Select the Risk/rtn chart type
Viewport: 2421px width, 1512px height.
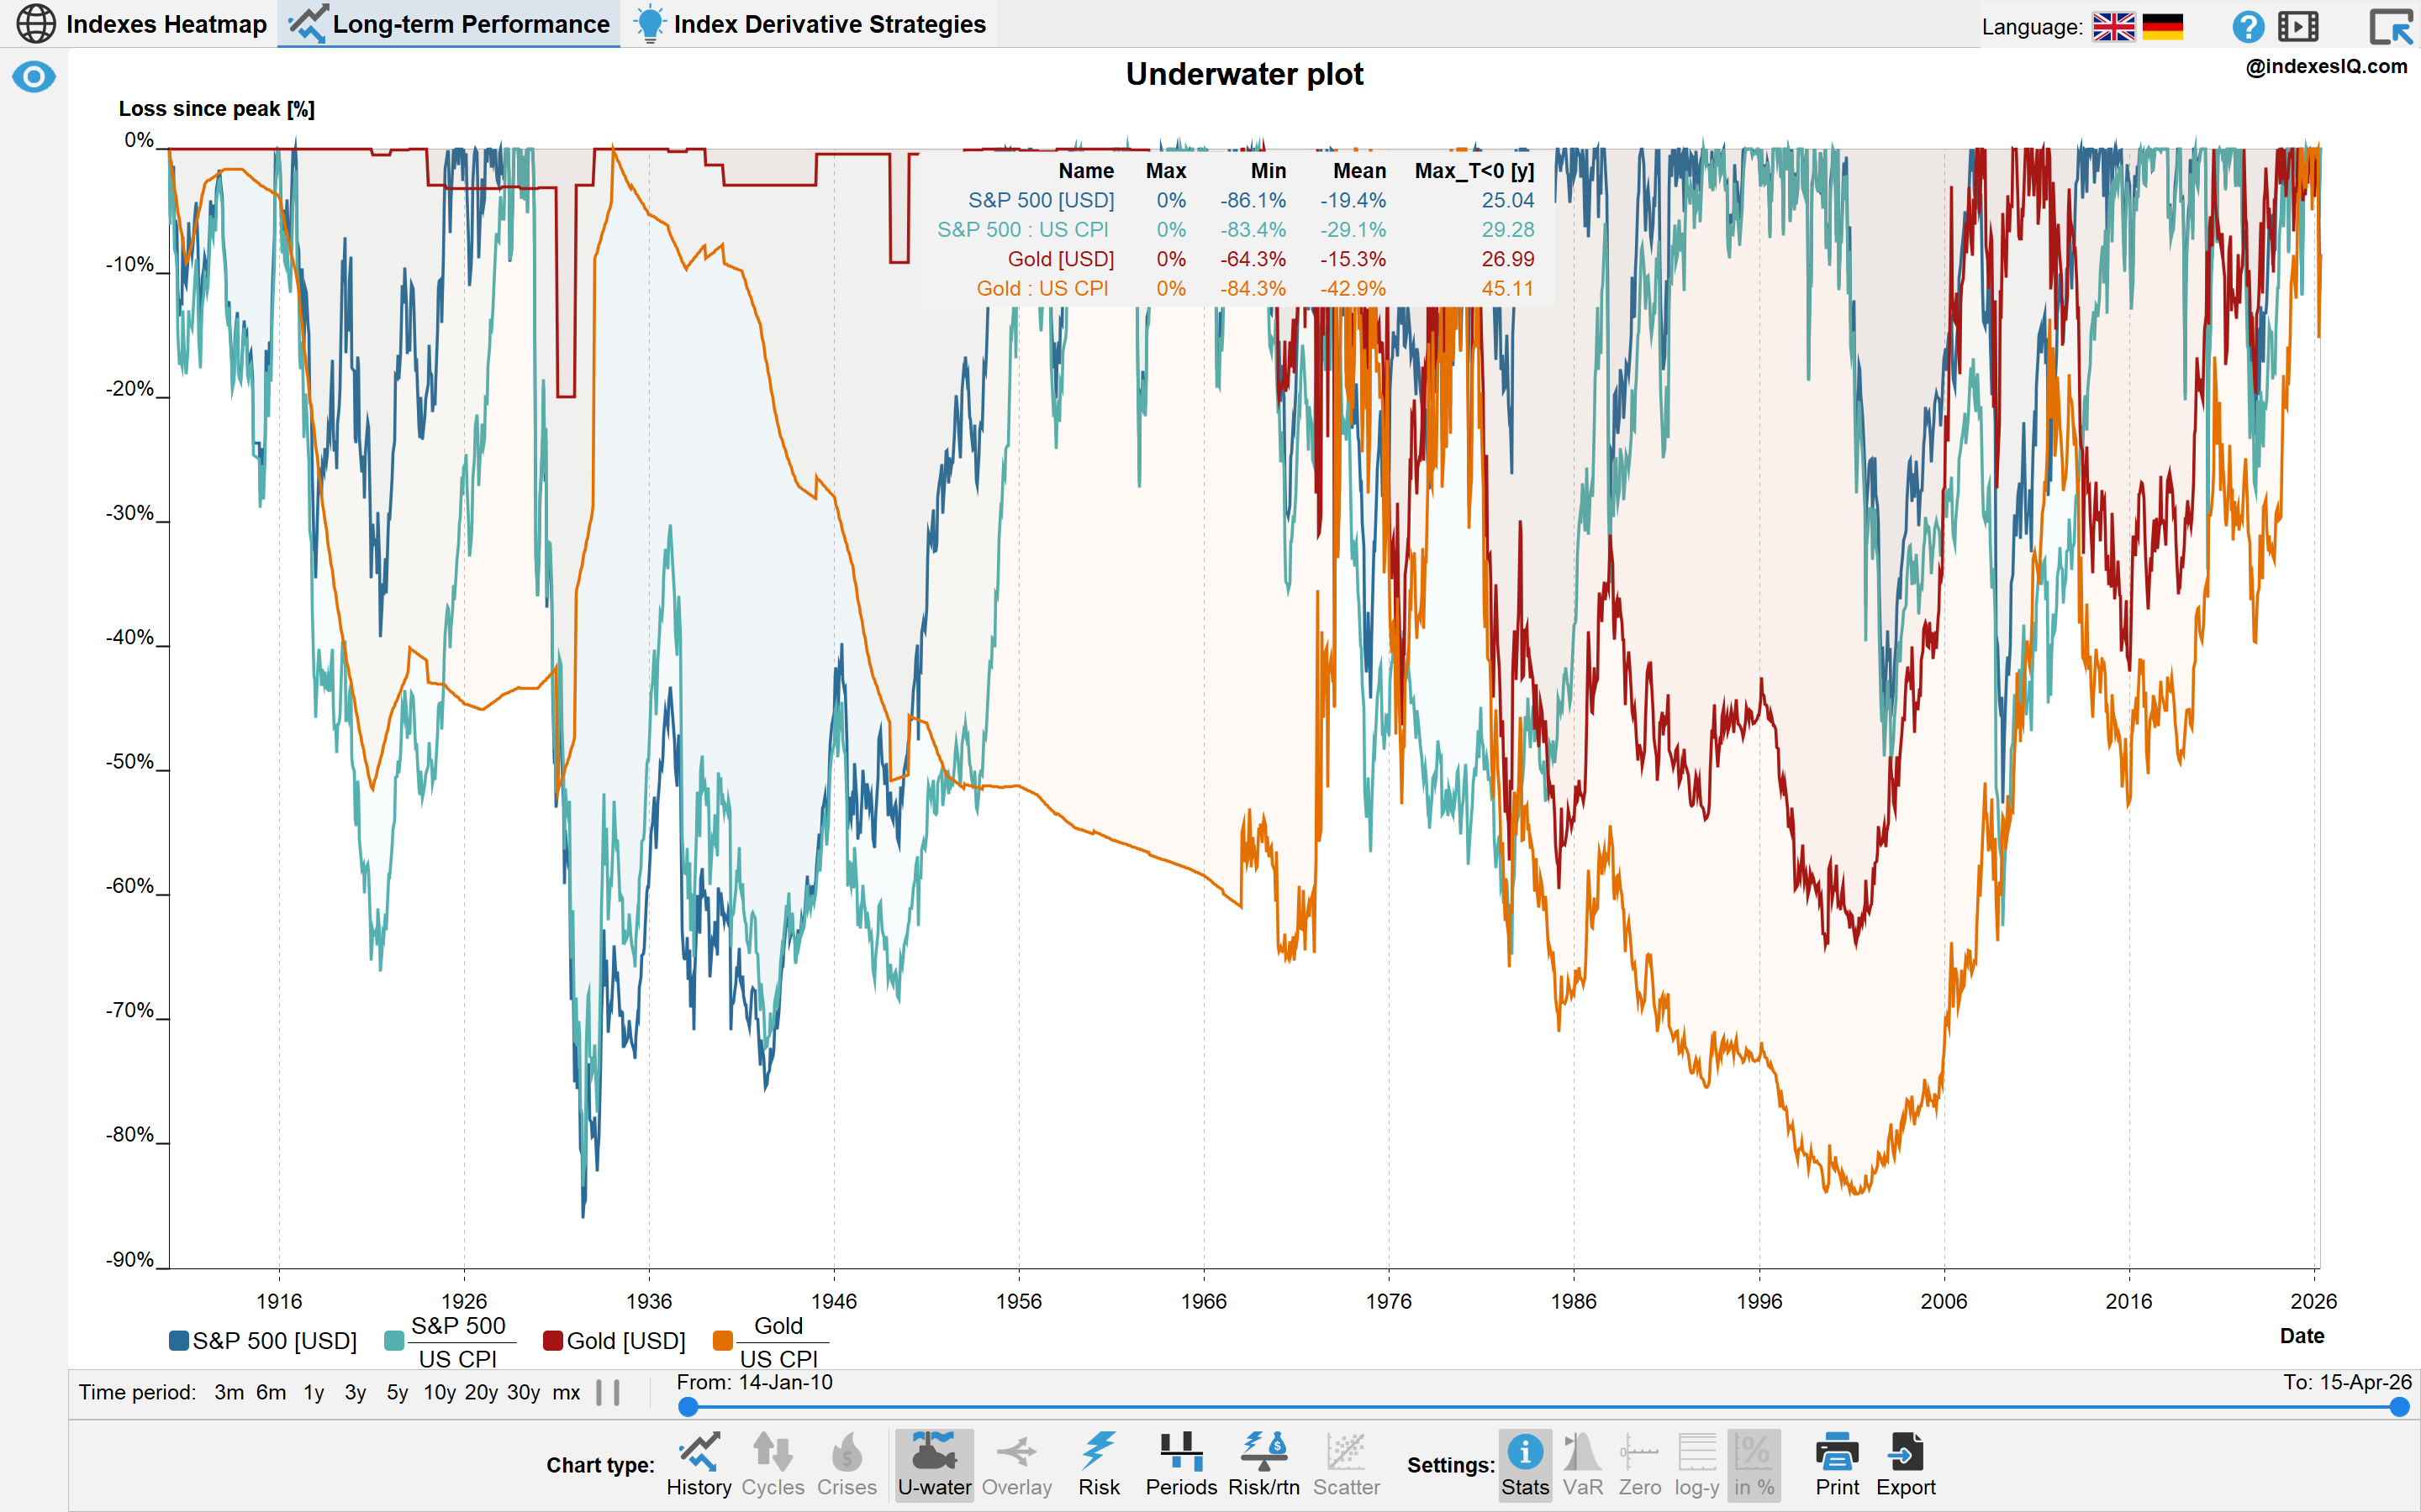click(x=1263, y=1465)
